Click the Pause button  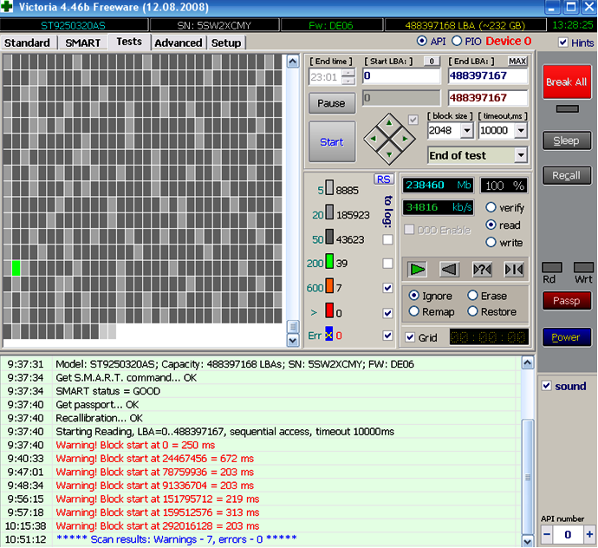[x=332, y=103]
